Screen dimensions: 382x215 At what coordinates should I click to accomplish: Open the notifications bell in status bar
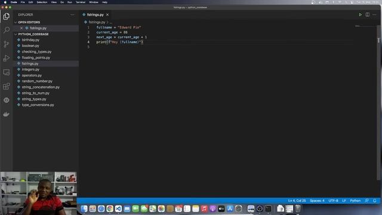pos(374,201)
